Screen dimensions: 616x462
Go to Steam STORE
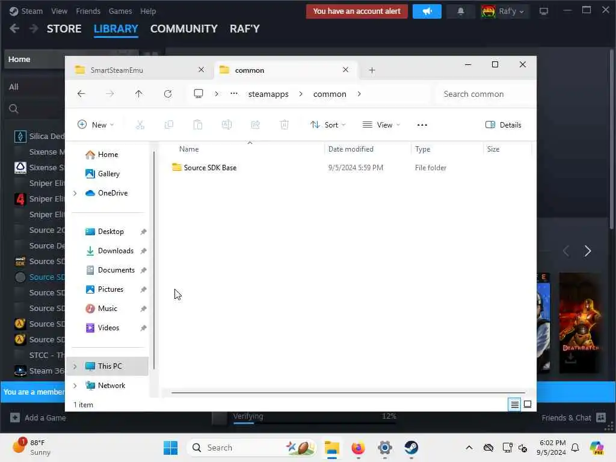coord(64,29)
